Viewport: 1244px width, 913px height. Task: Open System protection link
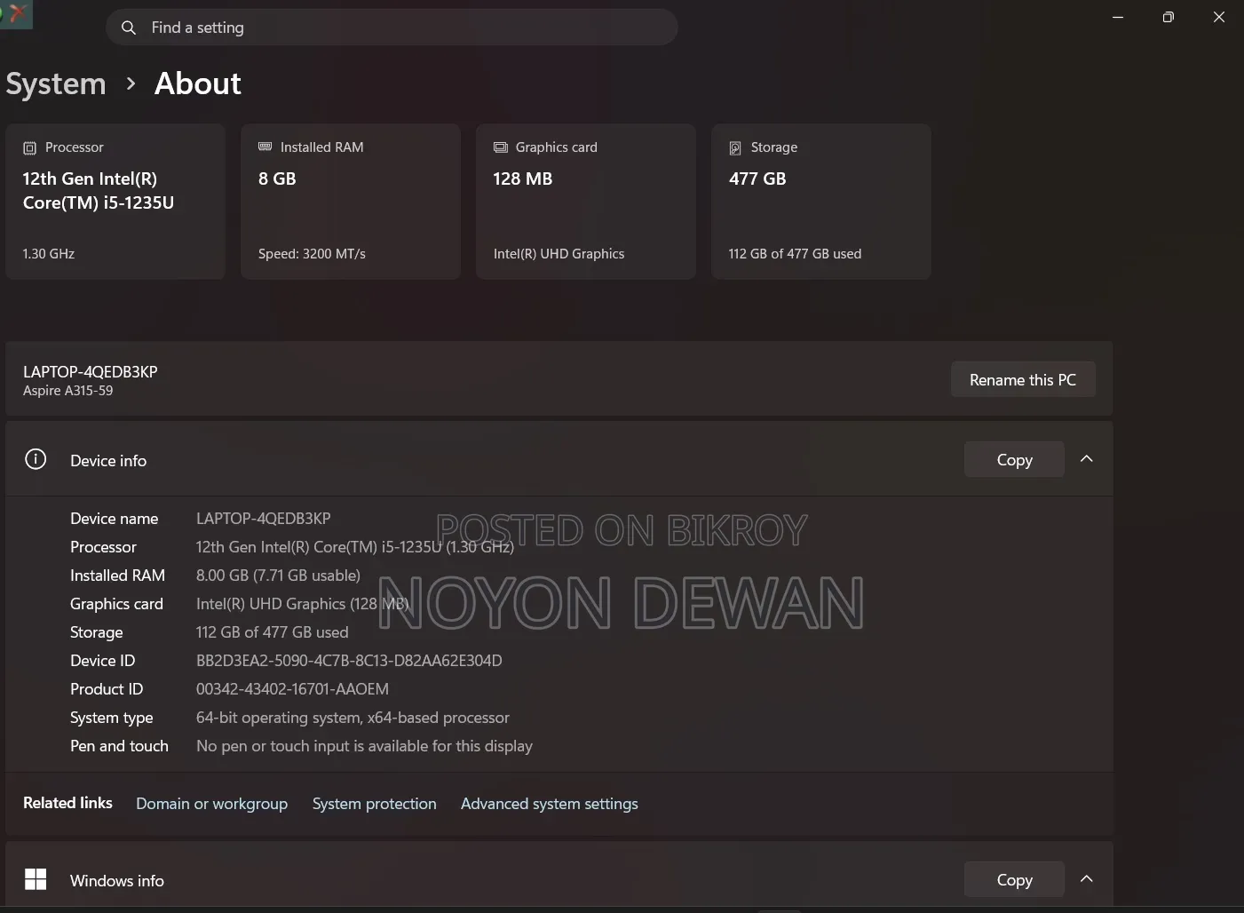[375, 804]
